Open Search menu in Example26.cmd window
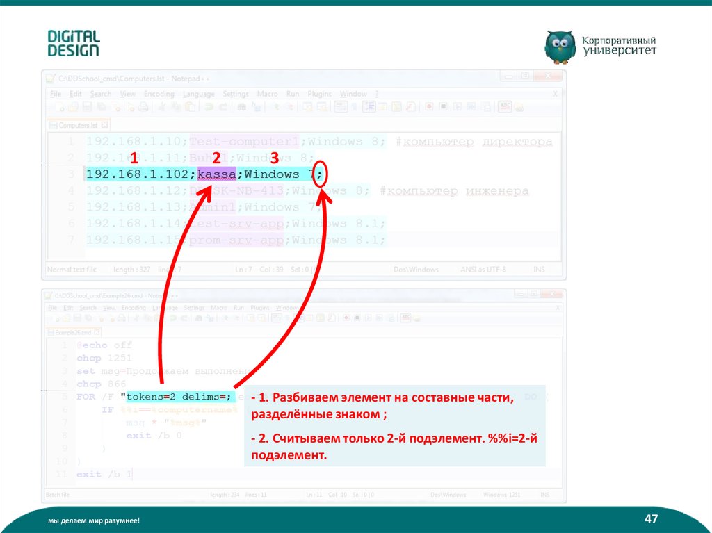 (88, 308)
